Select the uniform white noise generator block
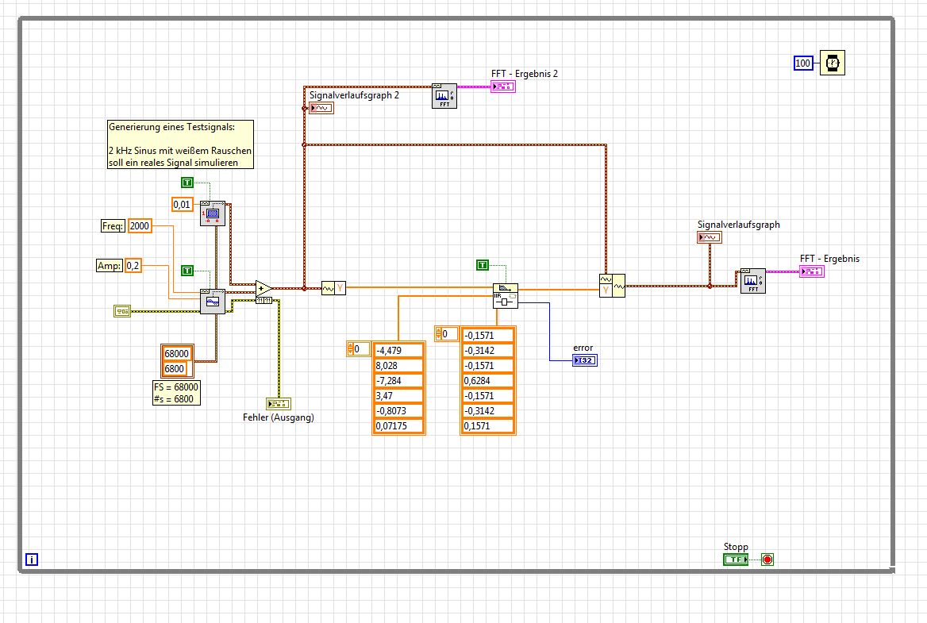Screen dimensions: 927x623 click(212, 213)
